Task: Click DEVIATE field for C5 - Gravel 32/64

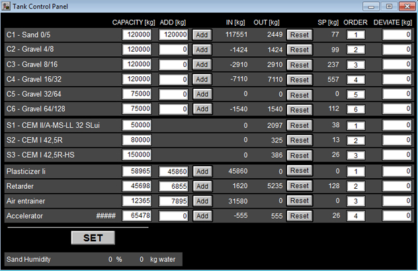Action: [x=397, y=94]
